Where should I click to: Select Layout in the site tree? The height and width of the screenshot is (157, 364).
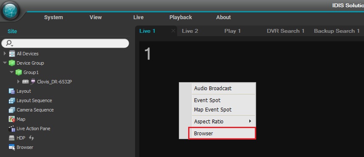click(x=24, y=91)
